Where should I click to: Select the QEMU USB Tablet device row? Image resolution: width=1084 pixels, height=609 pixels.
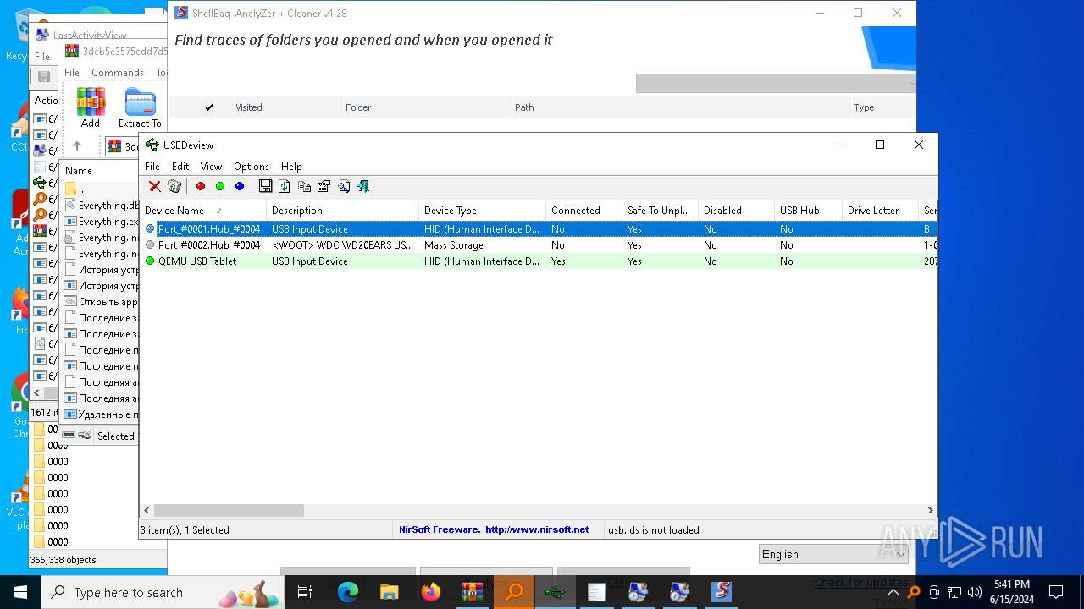click(539, 261)
